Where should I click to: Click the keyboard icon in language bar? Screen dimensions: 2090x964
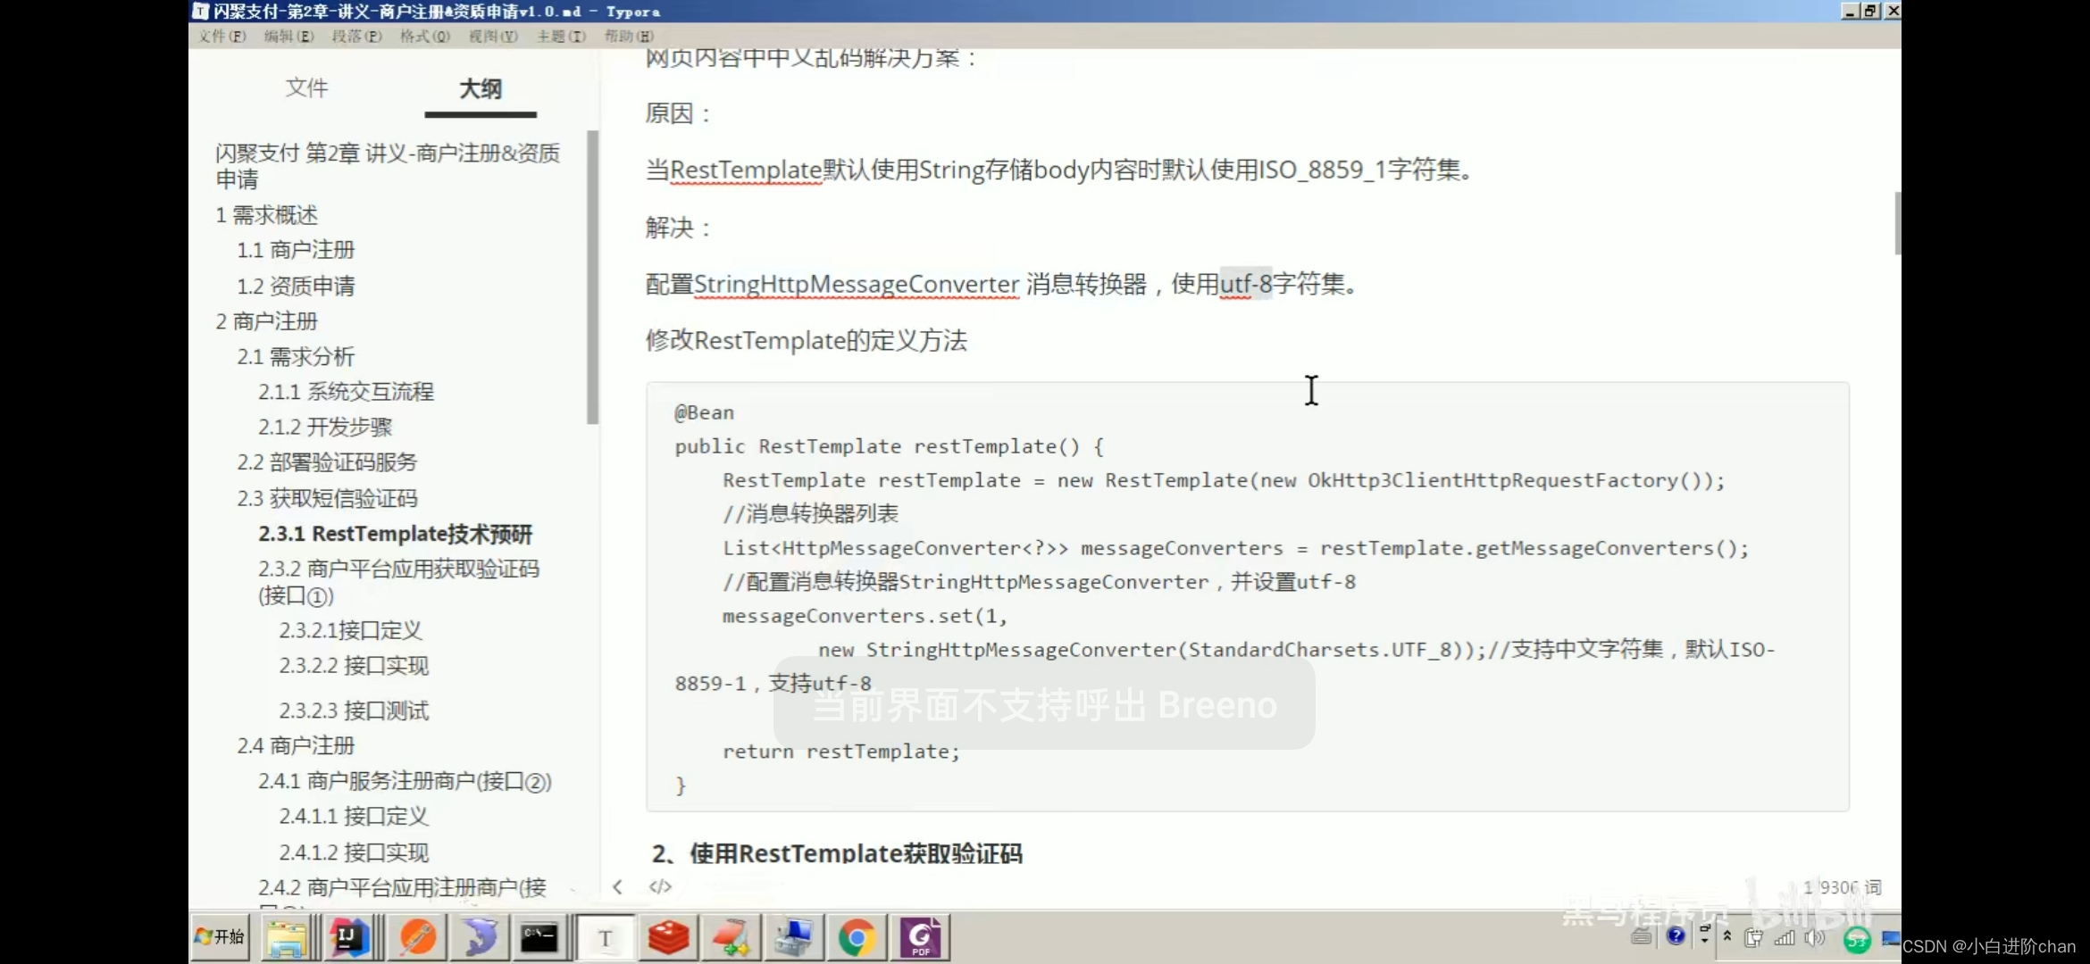[x=1642, y=936]
